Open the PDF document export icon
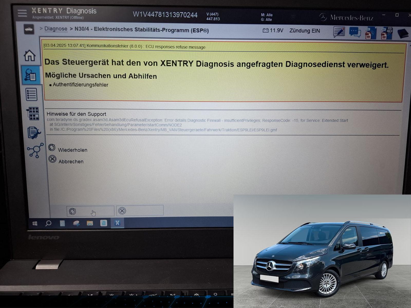411x308 pixels. [370, 33]
